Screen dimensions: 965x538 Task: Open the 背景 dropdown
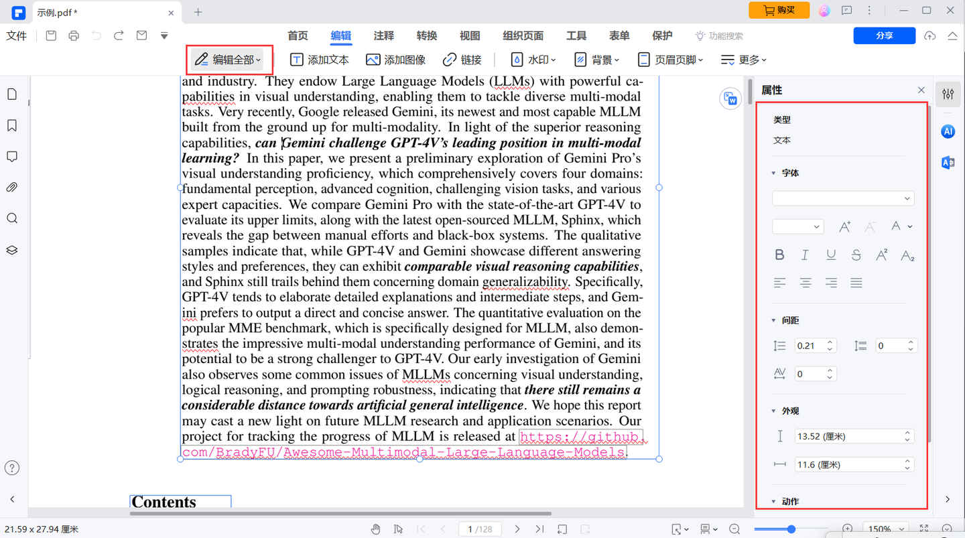pyautogui.click(x=597, y=60)
